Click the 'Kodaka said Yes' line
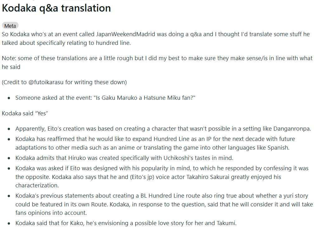The height and width of the screenshot is (231, 319). pos(25,113)
